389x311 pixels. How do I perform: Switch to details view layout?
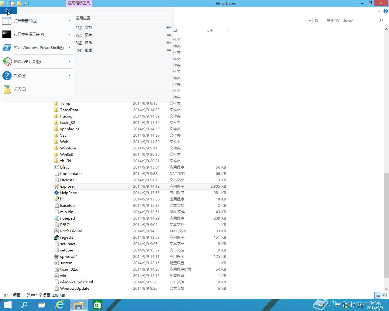click(x=378, y=295)
